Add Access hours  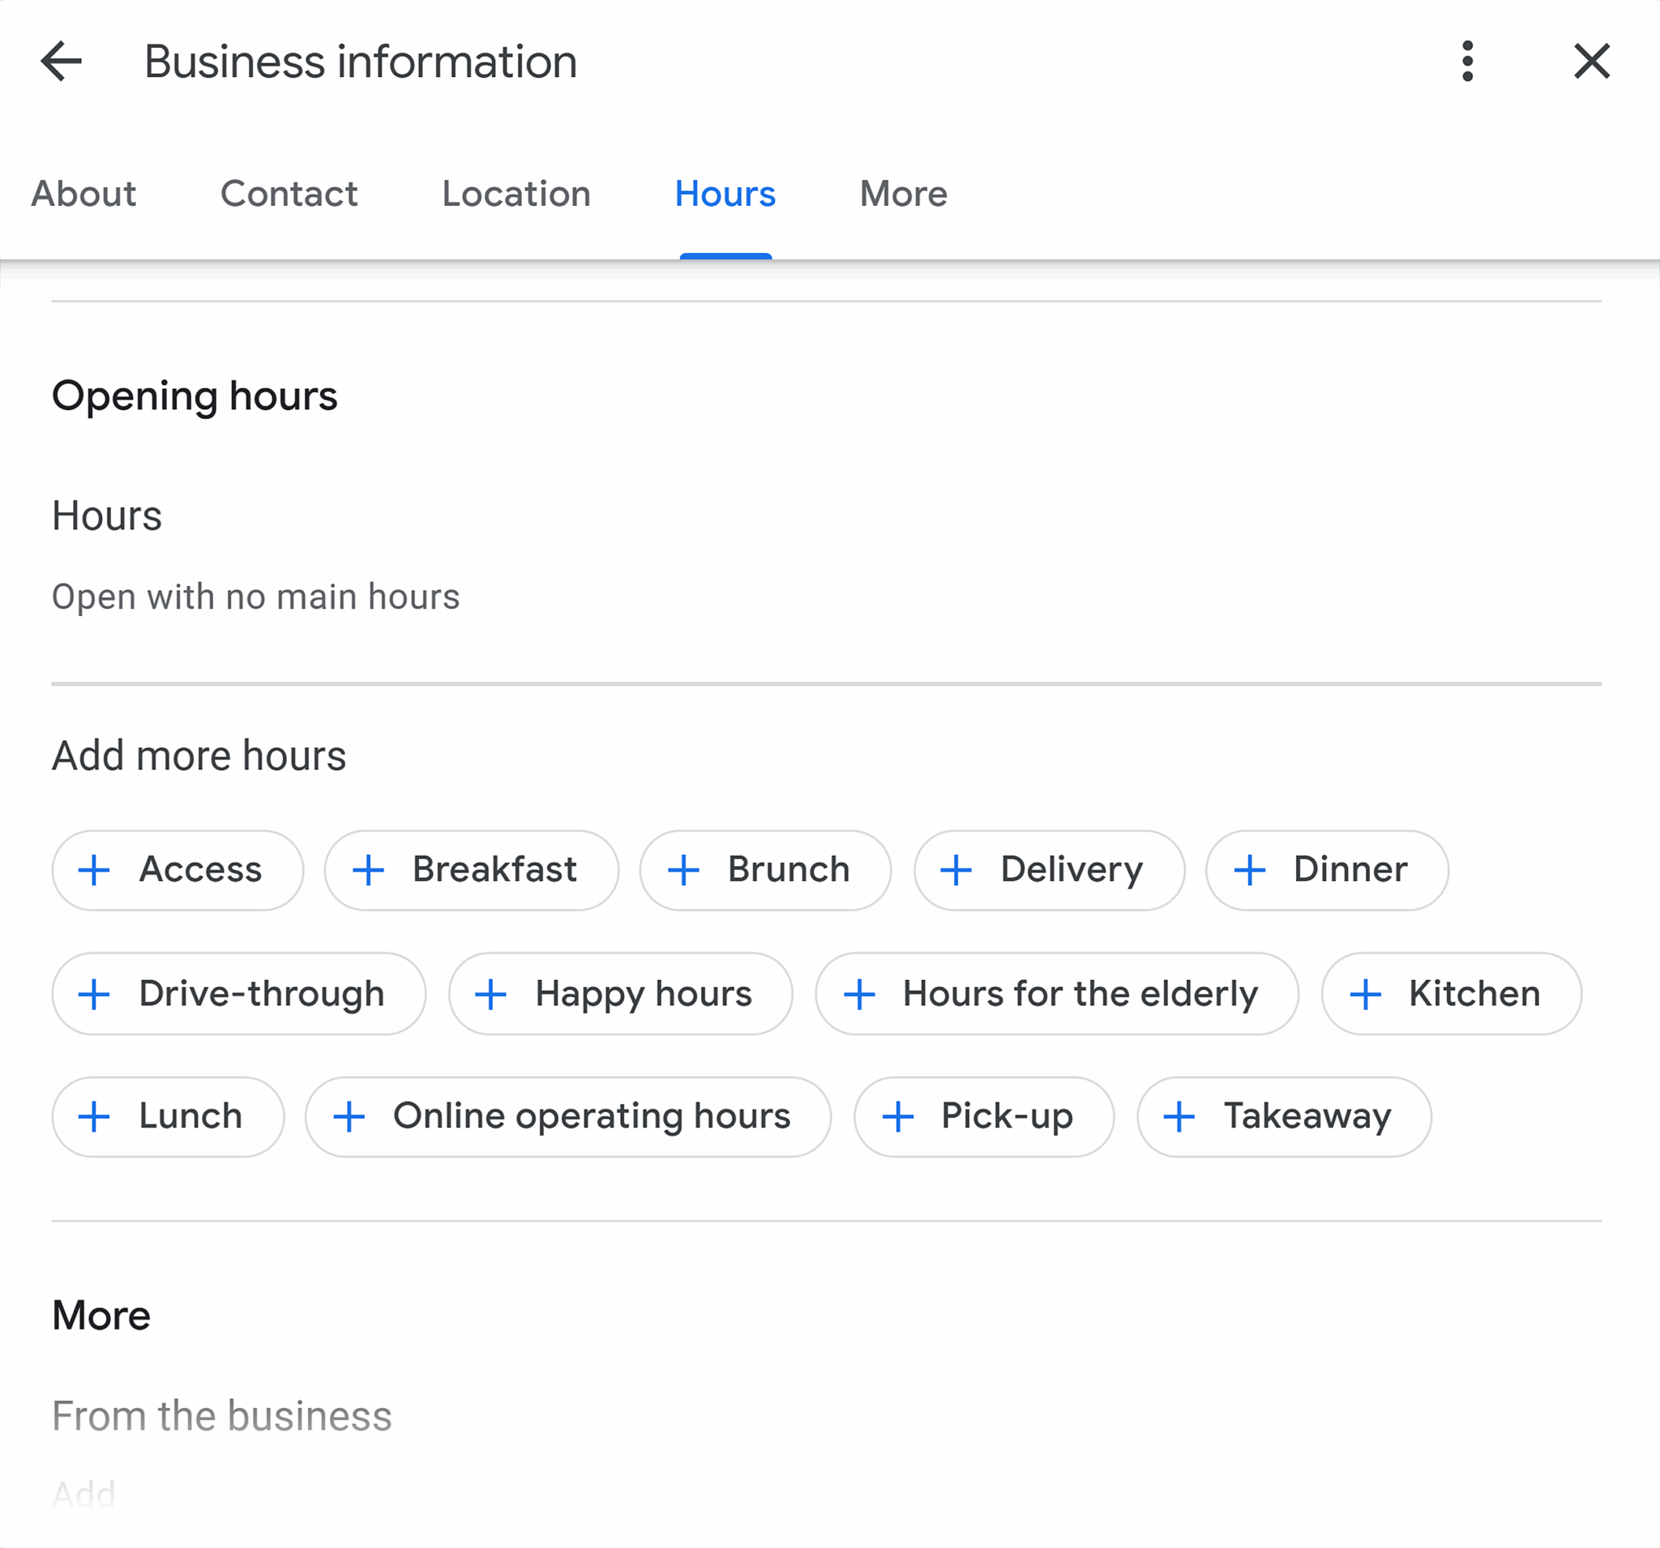178,870
